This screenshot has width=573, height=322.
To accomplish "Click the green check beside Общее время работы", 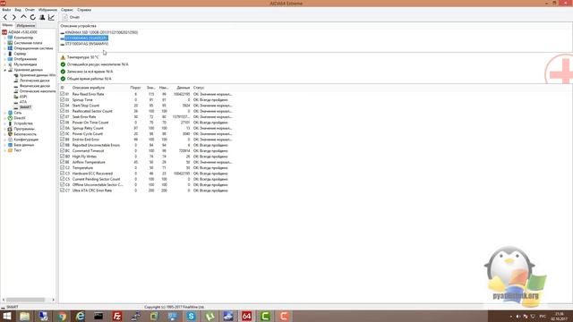I will (x=63, y=79).
